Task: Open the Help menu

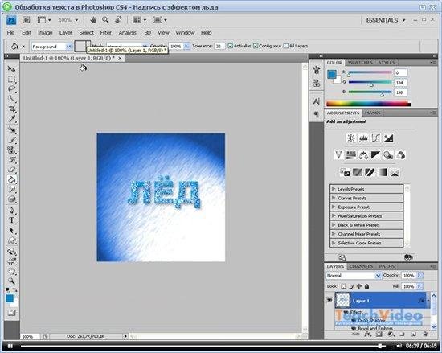Action: coord(206,33)
